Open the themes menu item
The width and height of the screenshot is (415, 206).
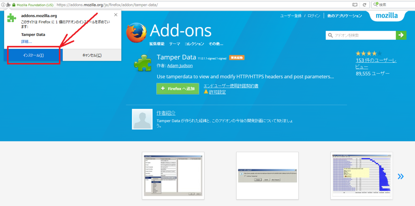pos(175,44)
